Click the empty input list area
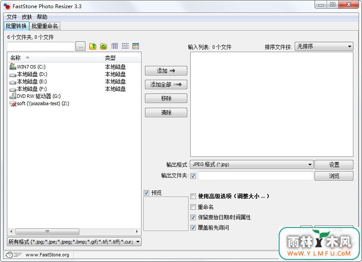 (272, 104)
